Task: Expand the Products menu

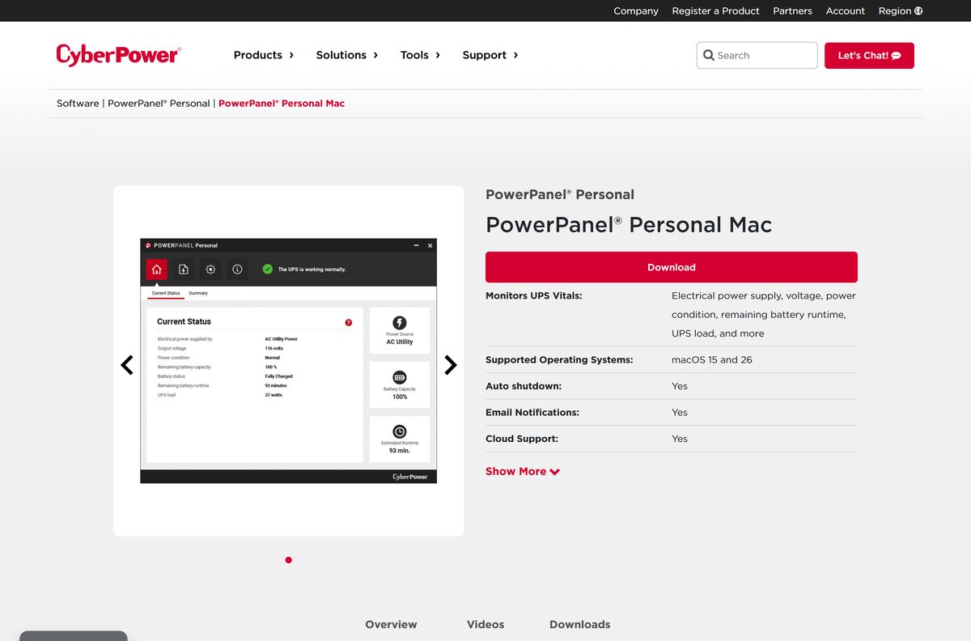Action: coord(264,55)
